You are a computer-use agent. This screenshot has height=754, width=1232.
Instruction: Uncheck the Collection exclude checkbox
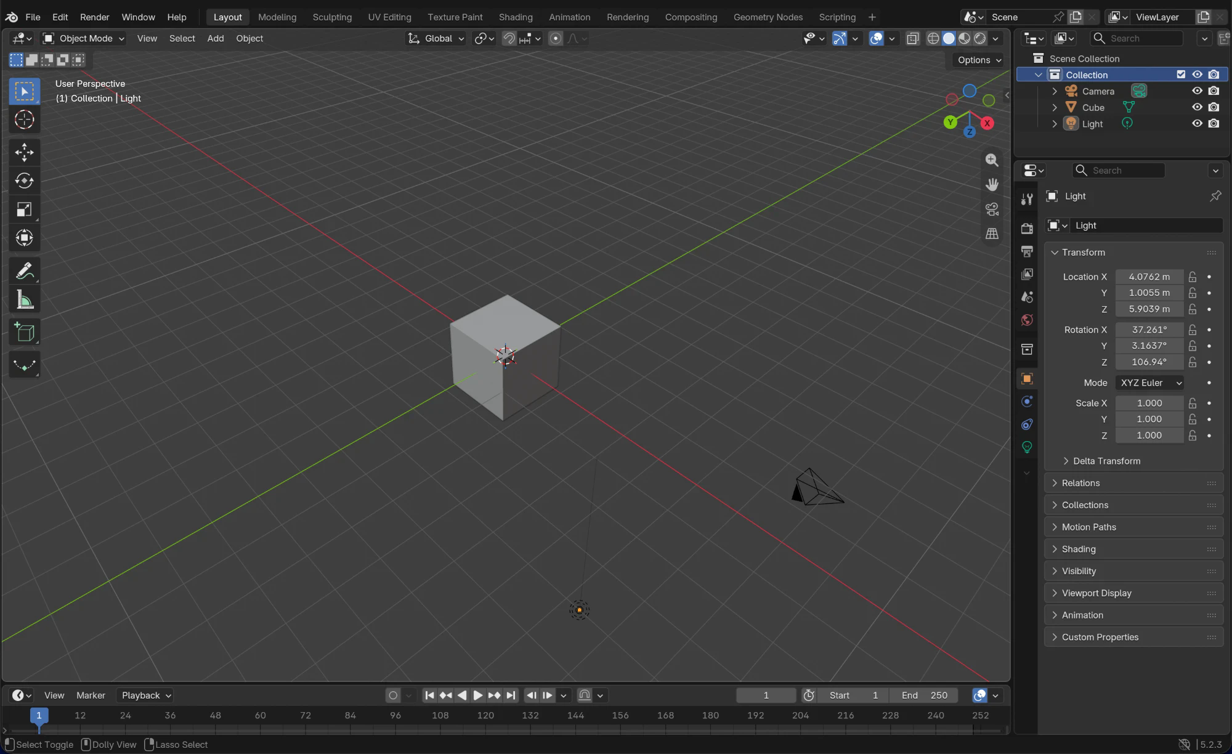(1181, 75)
